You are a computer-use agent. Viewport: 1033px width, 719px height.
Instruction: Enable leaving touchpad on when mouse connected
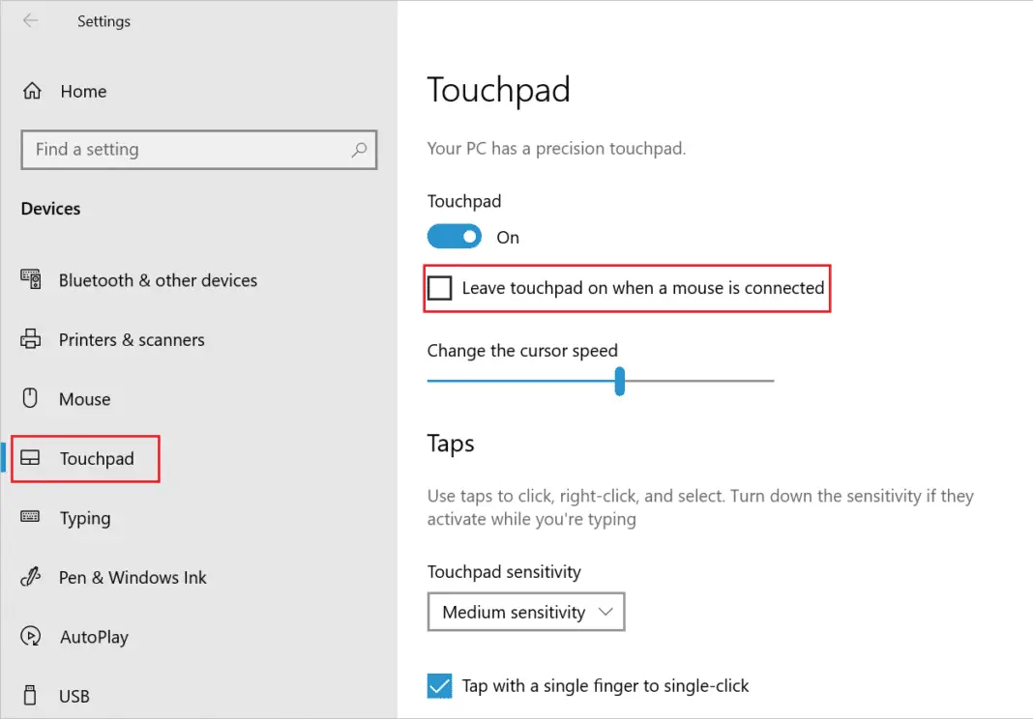[440, 287]
